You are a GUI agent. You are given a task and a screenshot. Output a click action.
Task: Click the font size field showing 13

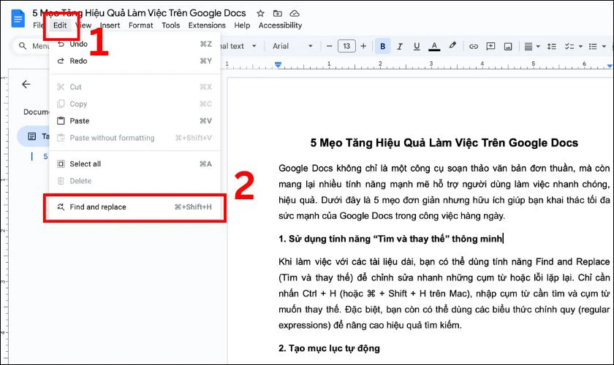[x=346, y=46]
